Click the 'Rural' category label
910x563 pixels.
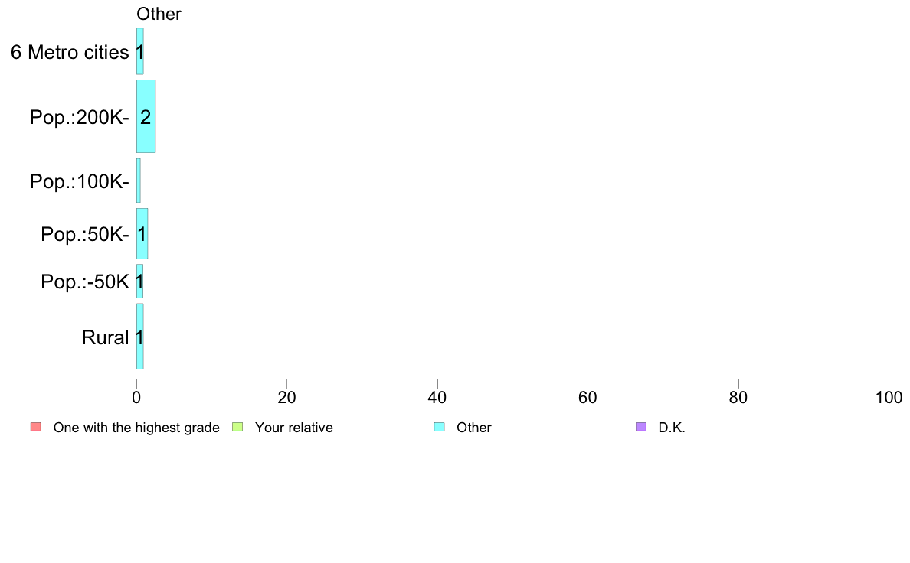click(105, 337)
